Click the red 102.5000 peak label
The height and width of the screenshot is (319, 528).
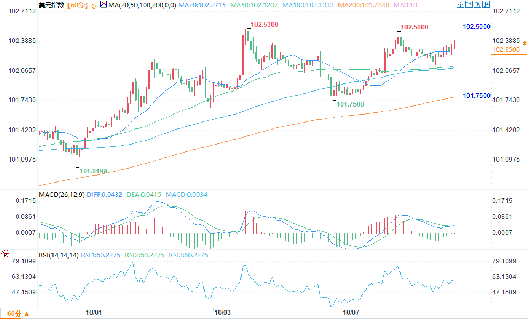[x=414, y=27]
